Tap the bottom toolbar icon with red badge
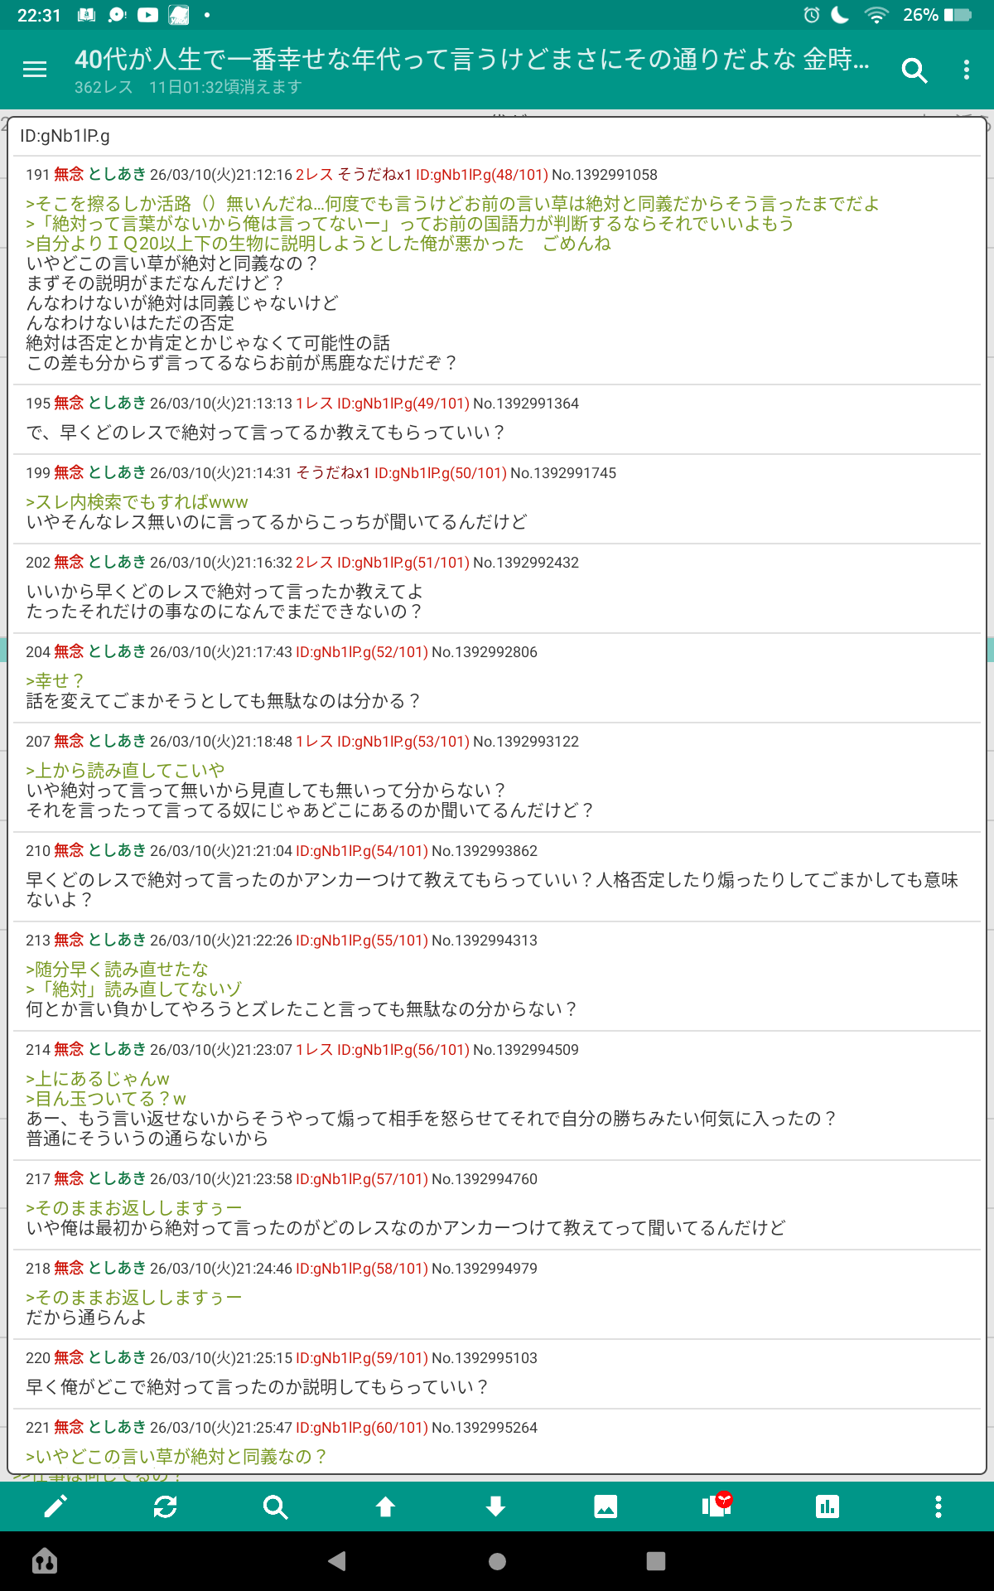The width and height of the screenshot is (994, 1591). click(x=717, y=1505)
